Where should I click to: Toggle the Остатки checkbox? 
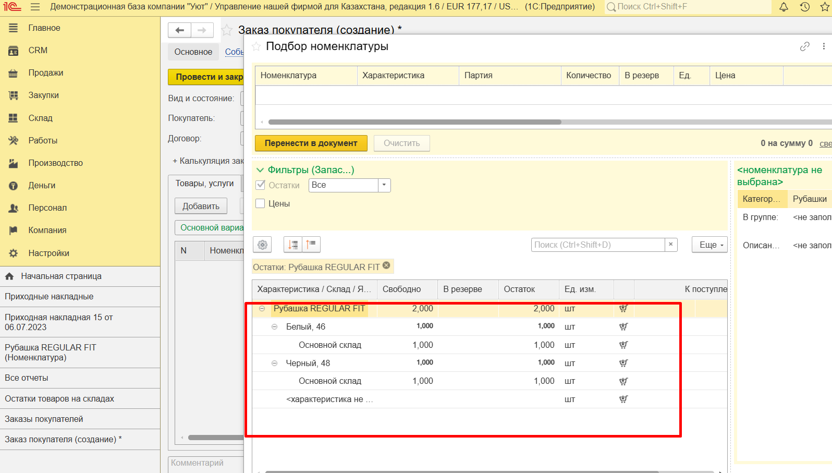tap(261, 185)
